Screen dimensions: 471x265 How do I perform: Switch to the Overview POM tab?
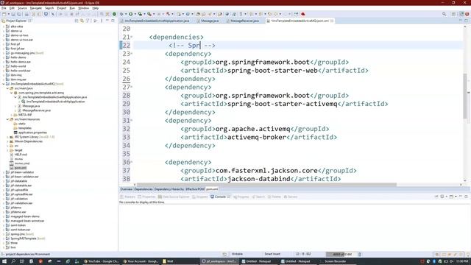126,189
